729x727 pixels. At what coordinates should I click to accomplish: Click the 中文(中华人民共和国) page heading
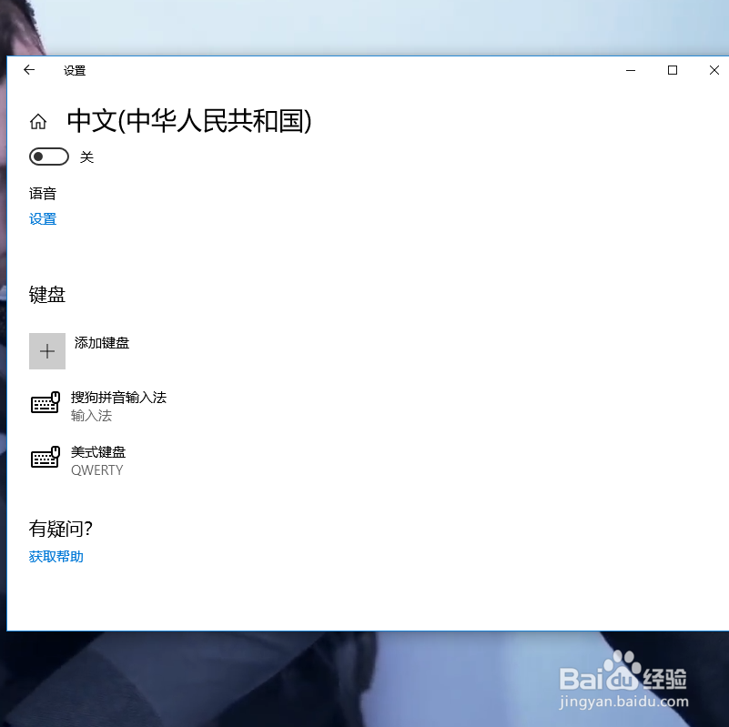[189, 121]
